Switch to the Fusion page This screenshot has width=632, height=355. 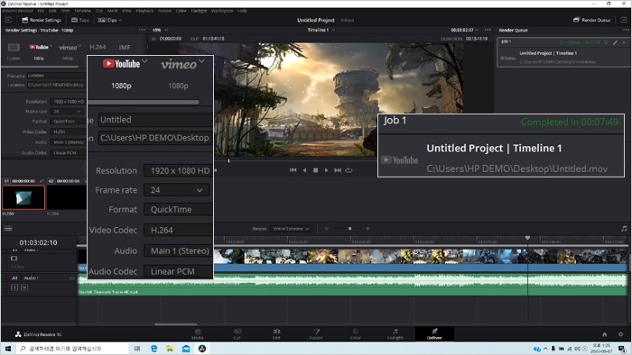316,334
